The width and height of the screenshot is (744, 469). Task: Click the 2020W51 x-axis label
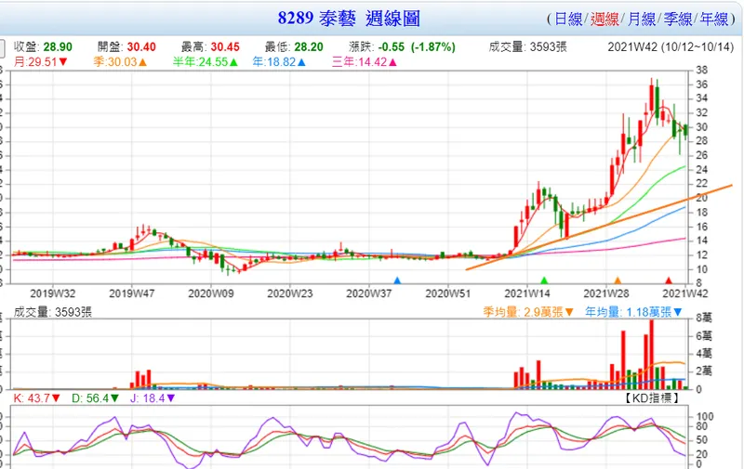pyautogui.click(x=448, y=293)
